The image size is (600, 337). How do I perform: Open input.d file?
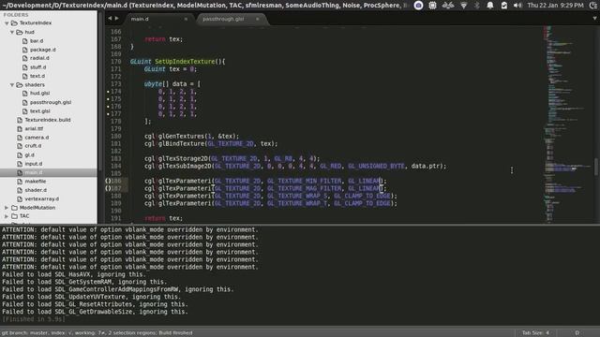tap(34, 164)
